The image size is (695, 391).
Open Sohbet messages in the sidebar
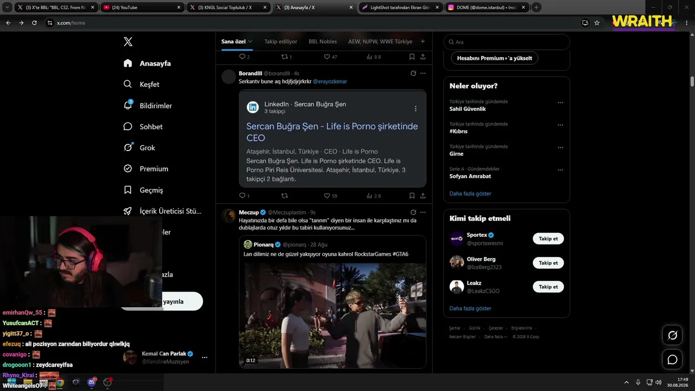coord(143,127)
